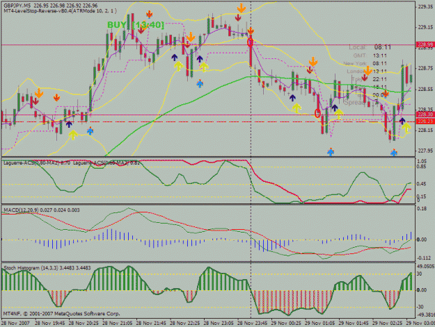
Task: Click 28 Nov 21:05 time label
Action: click(118, 323)
